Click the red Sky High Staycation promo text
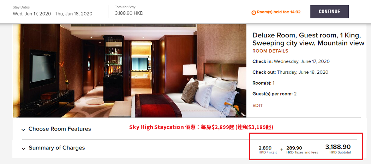The image size is (371, 164). 201,127
